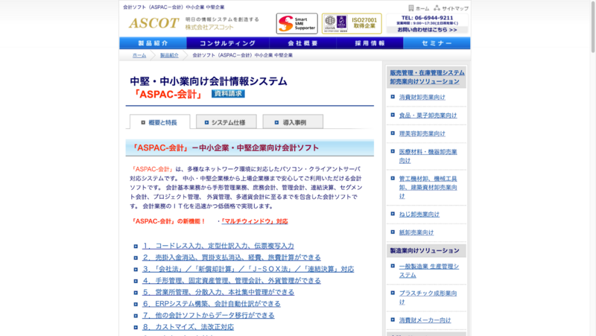
Task: Open feature link 2 売掛入金消込
Action: (232, 257)
